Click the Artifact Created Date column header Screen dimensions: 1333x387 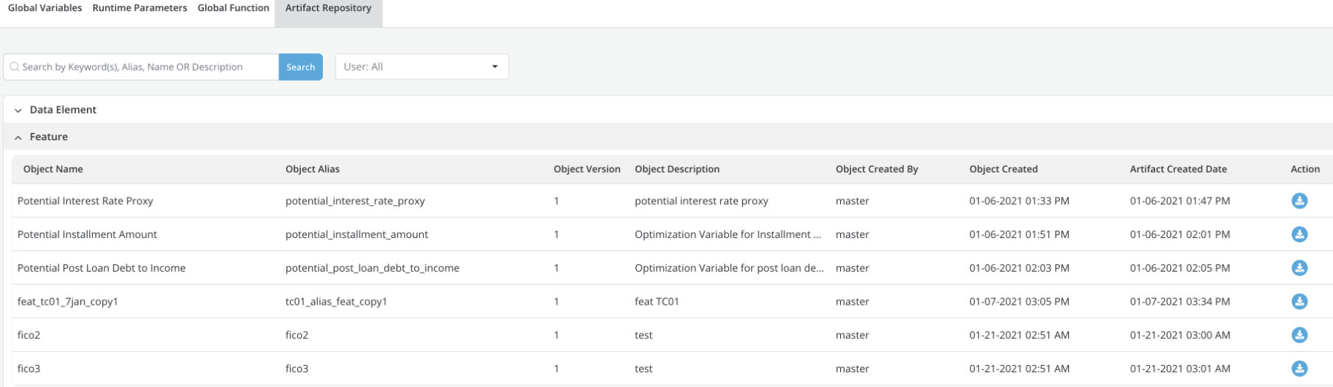point(1178,169)
